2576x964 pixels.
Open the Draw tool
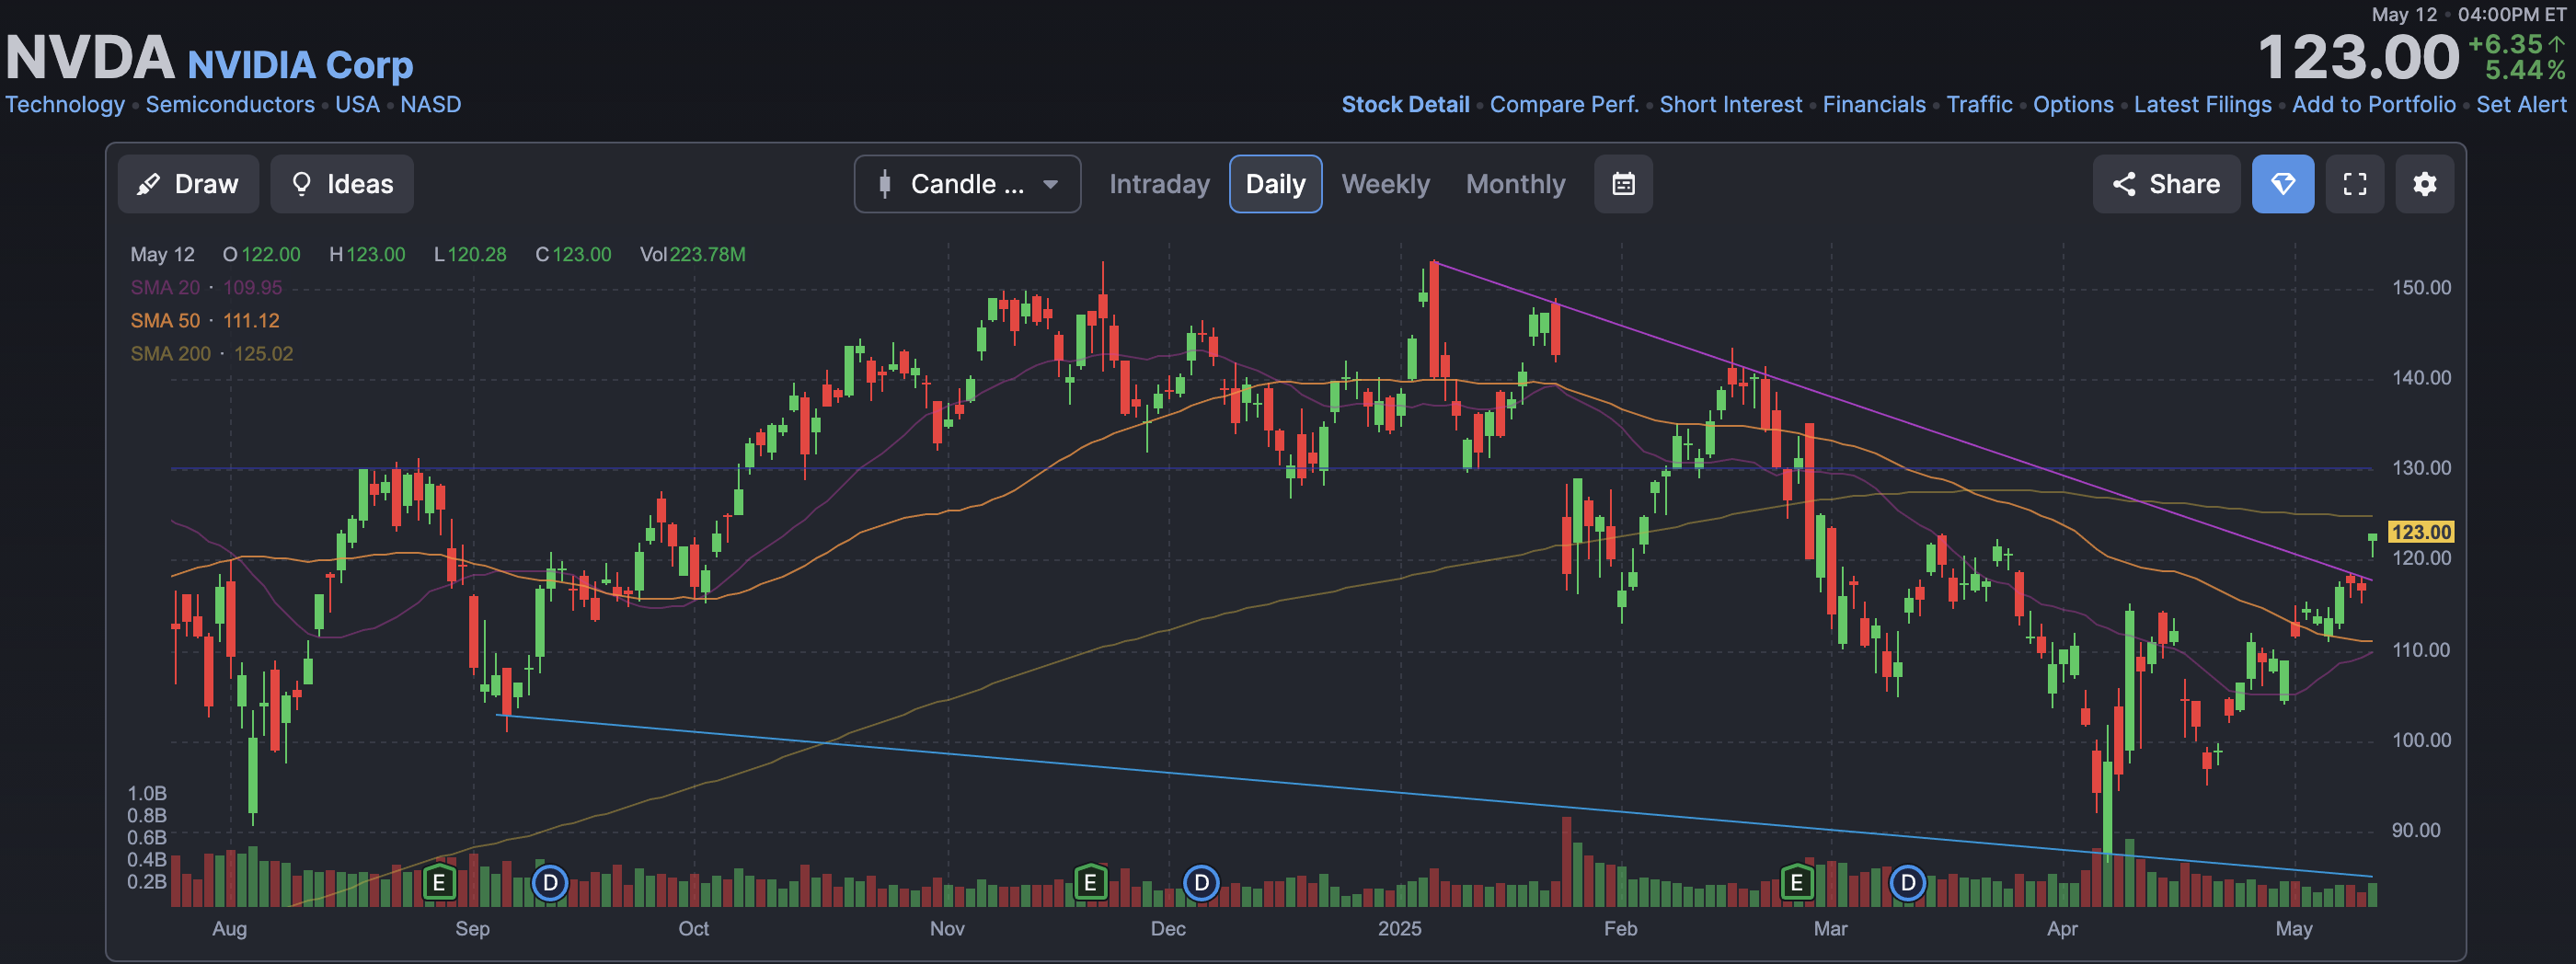click(x=188, y=184)
